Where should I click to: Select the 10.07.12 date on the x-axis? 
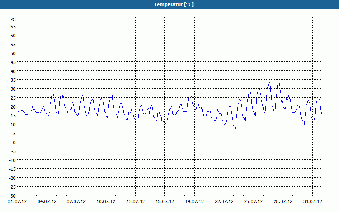(106, 202)
